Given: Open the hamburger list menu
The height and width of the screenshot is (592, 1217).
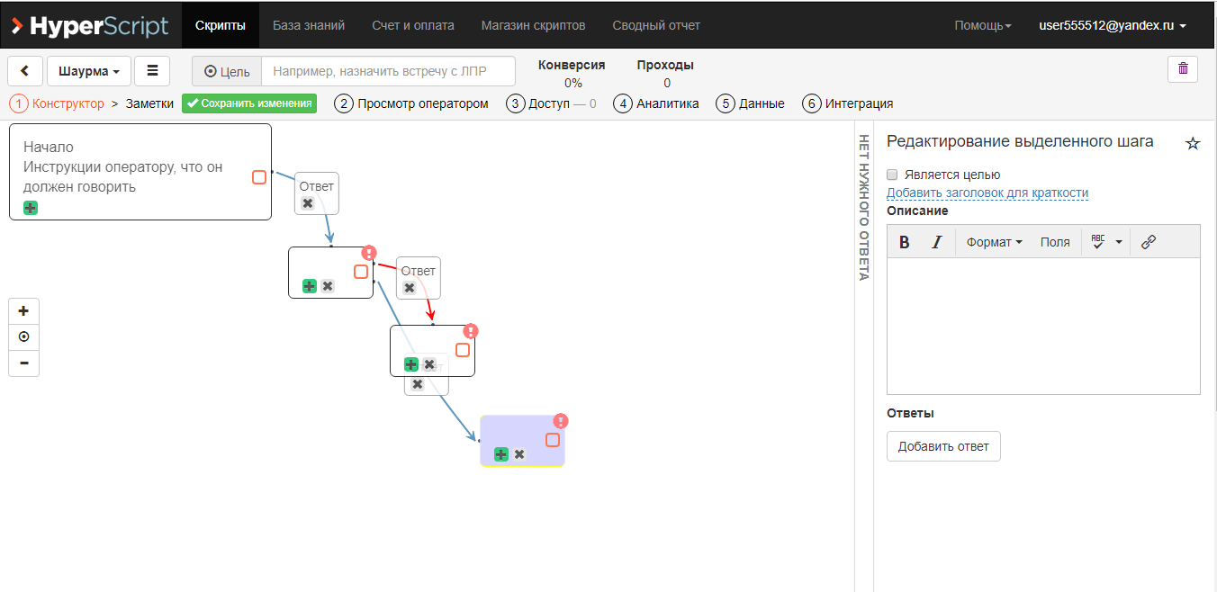Looking at the screenshot, I should (x=152, y=71).
